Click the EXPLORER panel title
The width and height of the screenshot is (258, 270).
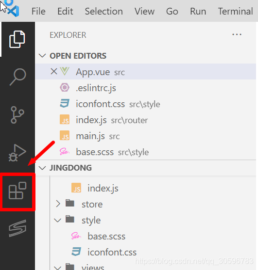pyautogui.click(x=68, y=35)
